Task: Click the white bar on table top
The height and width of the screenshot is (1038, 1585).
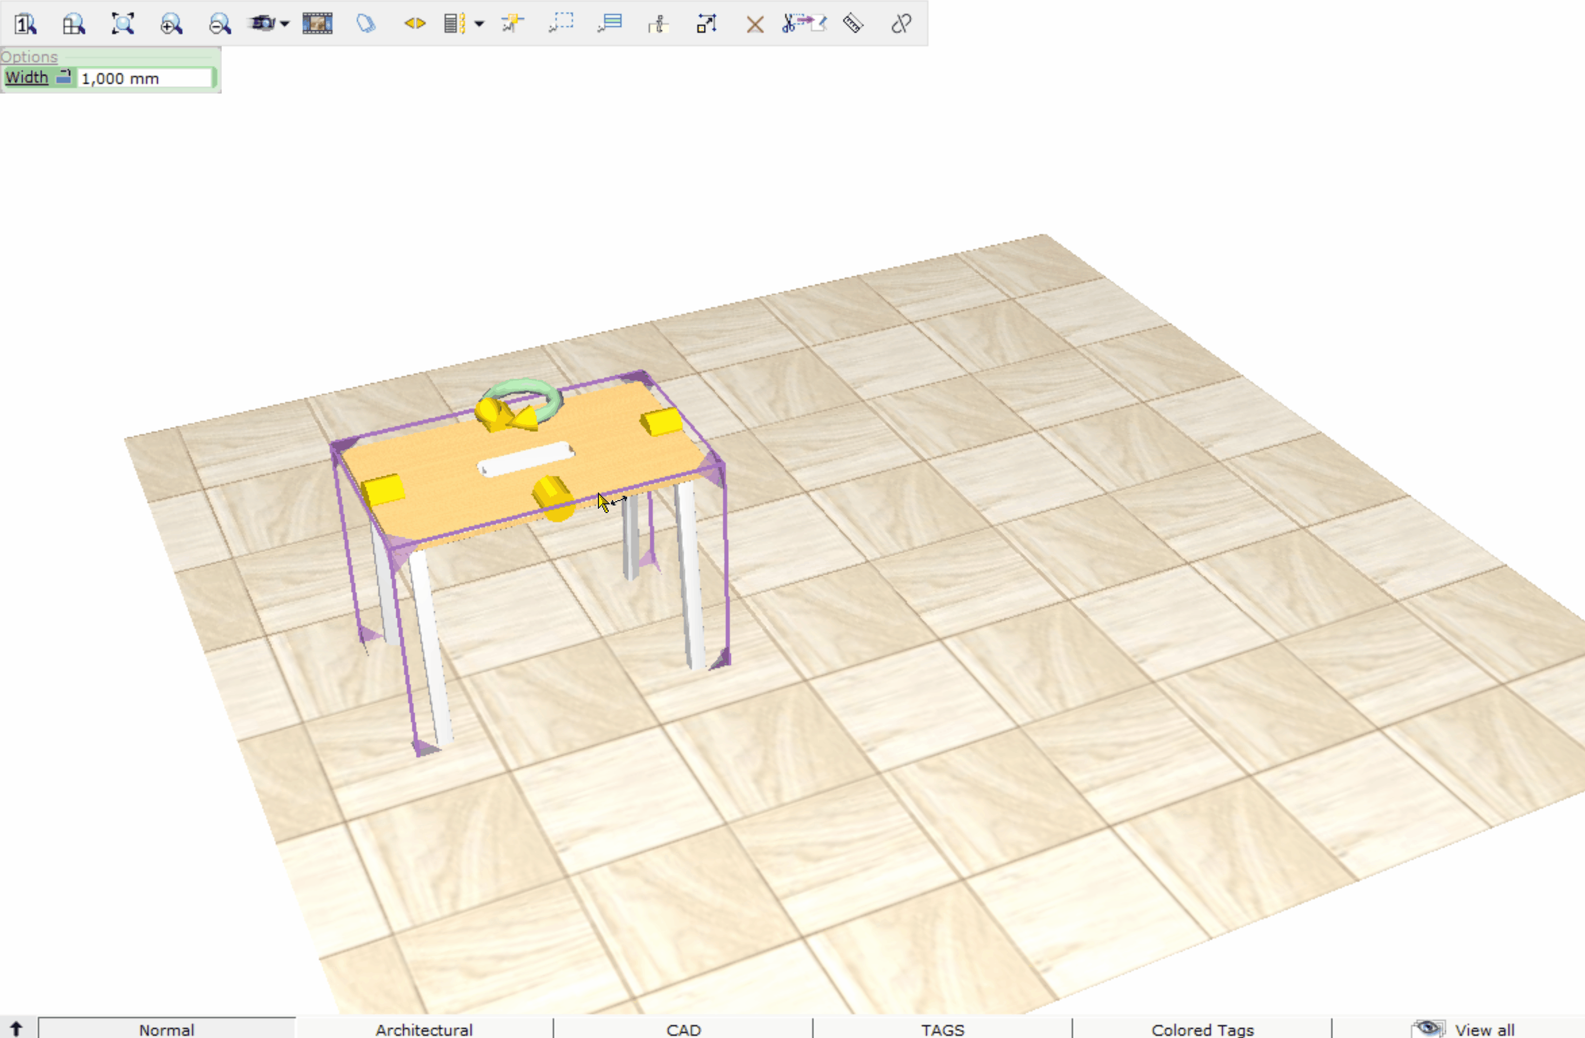Action: click(x=525, y=460)
